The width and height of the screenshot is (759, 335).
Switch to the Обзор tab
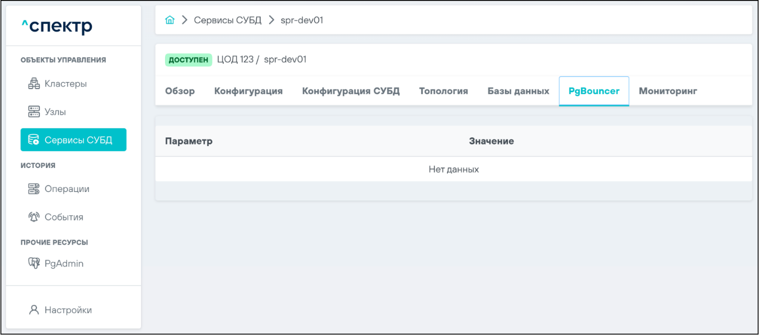point(180,91)
